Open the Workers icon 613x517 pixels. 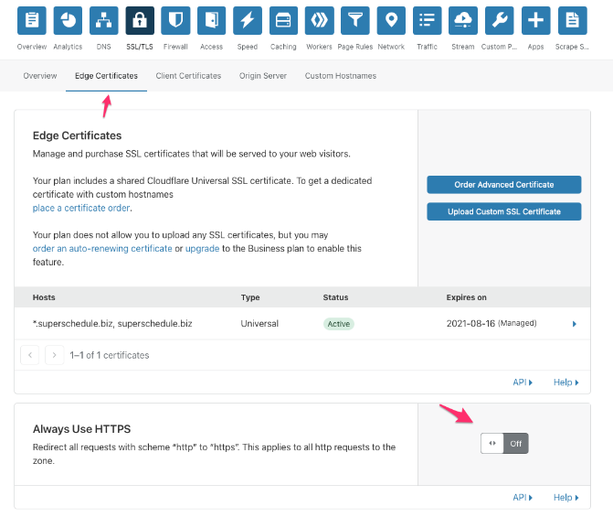pos(319,20)
